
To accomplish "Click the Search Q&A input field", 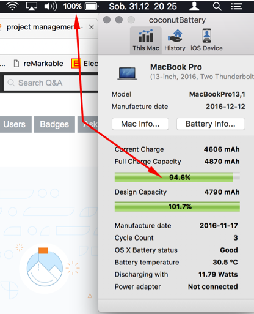I will (x=51, y=83).
